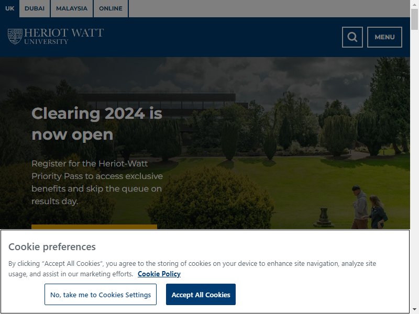
Task: Click the Heriot Watt University logo
Action: [x=56, y=36]
